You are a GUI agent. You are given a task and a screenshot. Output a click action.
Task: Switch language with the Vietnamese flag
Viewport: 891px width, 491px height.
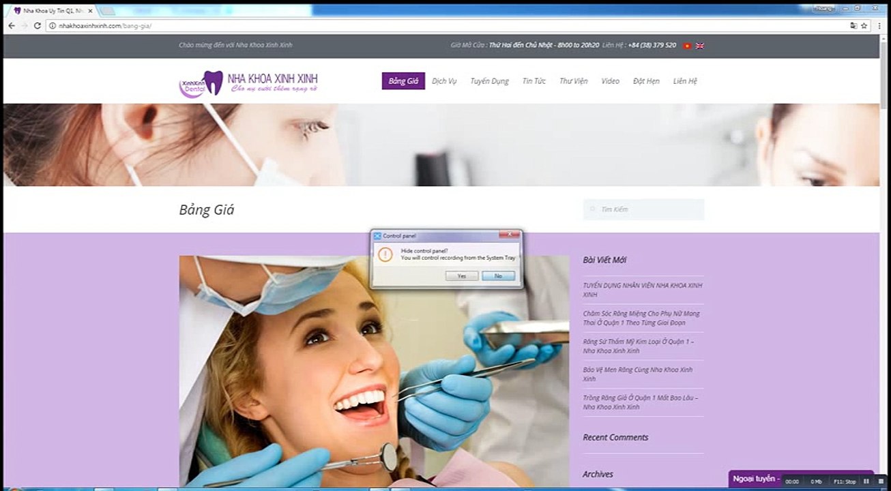pyautogui.click(x=687, y=46)
